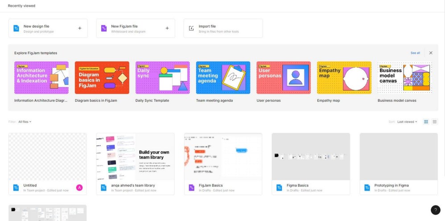Click the 'Figma Basics' file name
The height and width of the screenshot is (221, 445).
point(297,185)
